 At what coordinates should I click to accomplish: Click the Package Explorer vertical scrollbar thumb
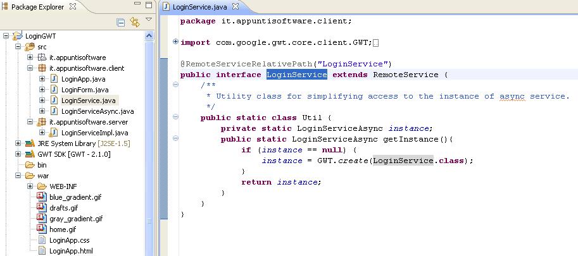click(x=149, y=149)
